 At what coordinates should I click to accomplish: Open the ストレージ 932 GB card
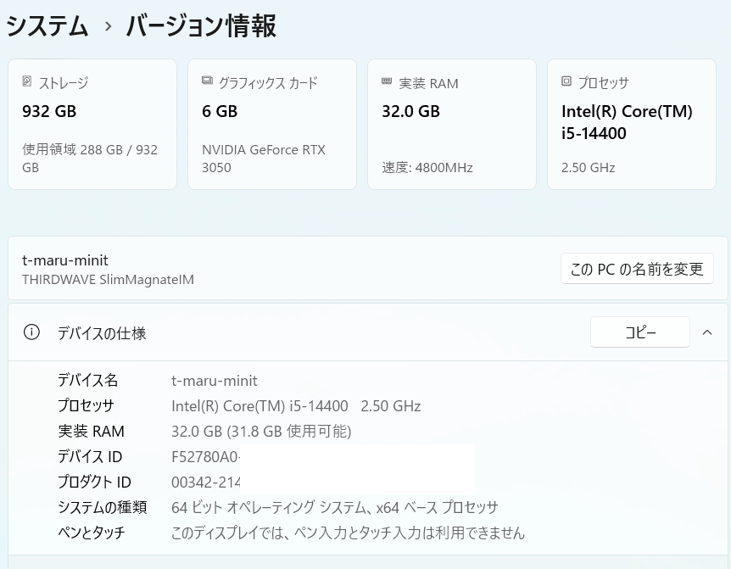coord(92,124)
